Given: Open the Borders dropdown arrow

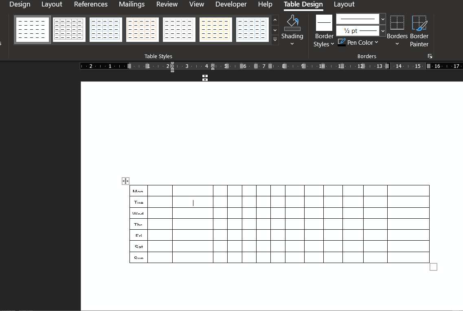Looking at the screenshot, I should pos(397,44).
